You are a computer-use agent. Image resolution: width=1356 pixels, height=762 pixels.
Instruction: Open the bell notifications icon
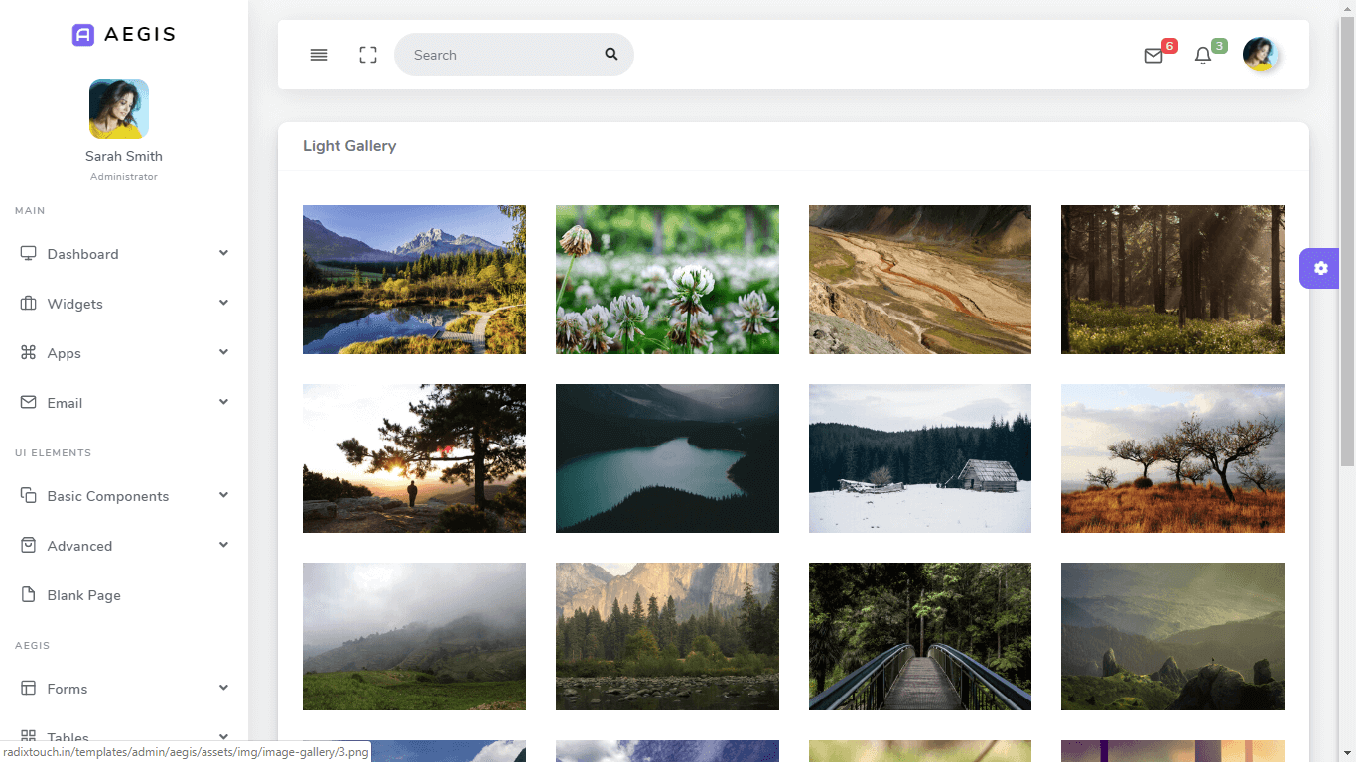coord(1203,56)
